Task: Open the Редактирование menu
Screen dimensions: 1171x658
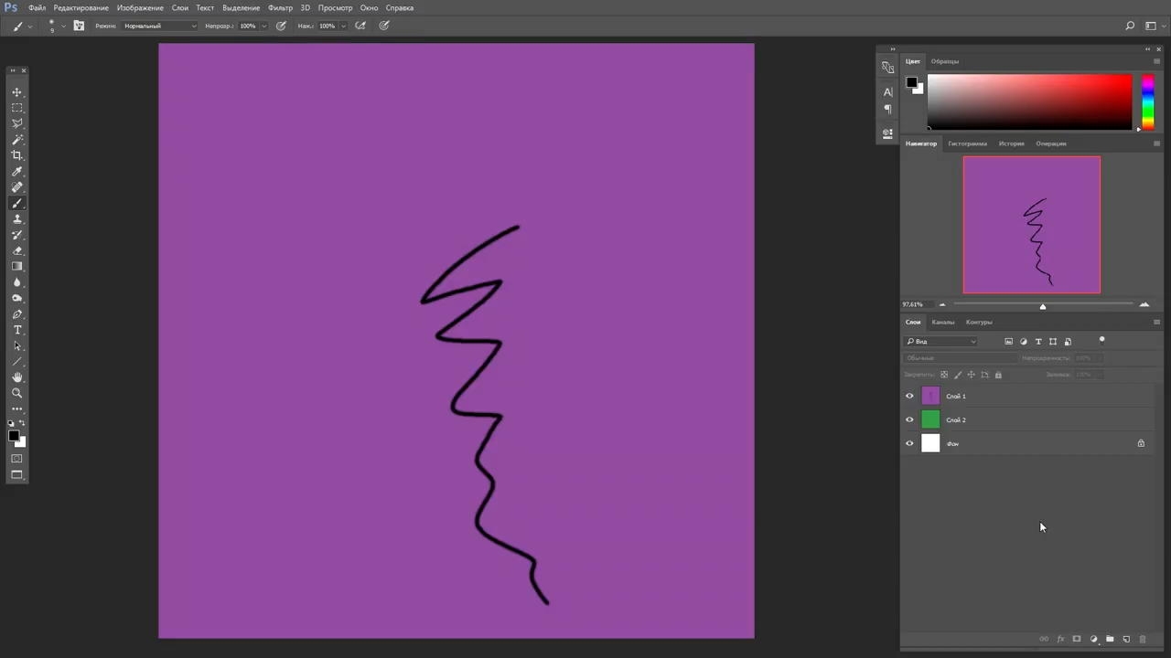Action: pos(81,7)
